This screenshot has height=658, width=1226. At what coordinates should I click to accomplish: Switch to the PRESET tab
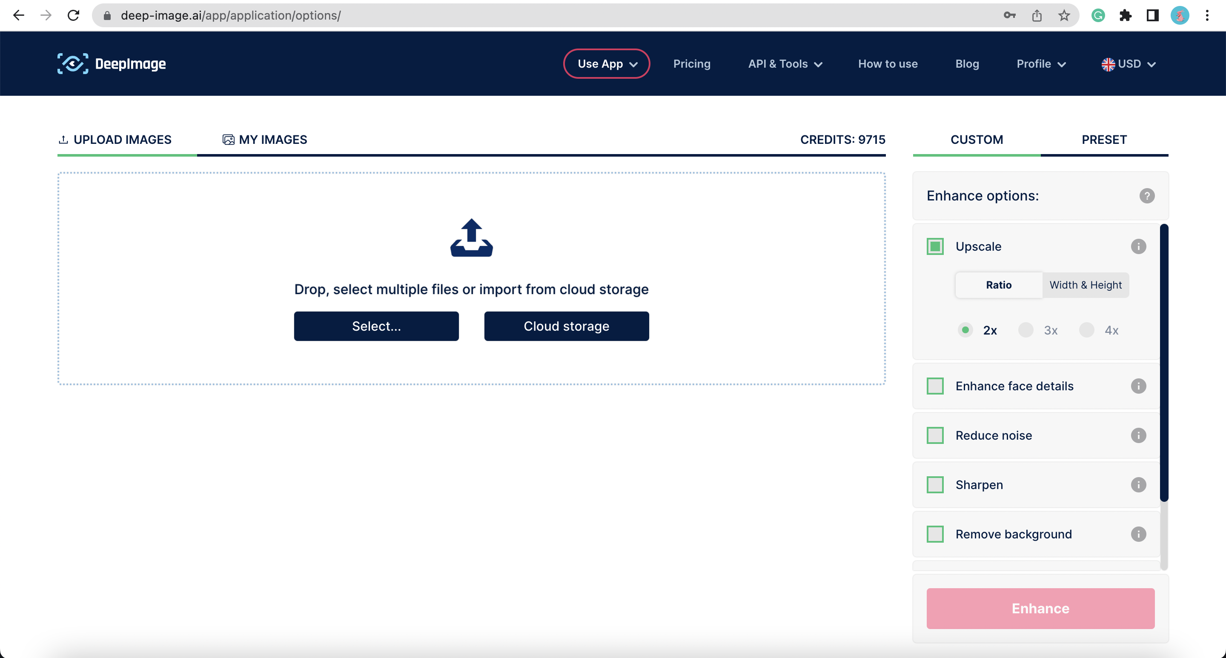click(1104, 140)
